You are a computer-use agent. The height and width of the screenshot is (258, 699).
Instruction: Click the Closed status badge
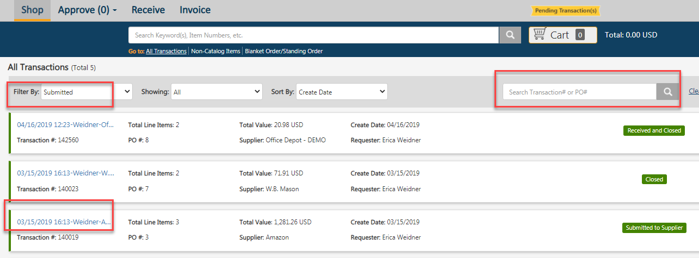pyautogui.click(x=654, y=179)
